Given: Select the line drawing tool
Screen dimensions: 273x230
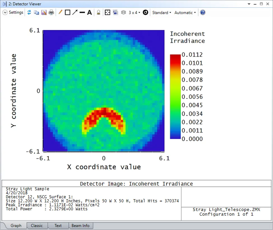Looking at the screenshot, I should (x=82, y=13).
